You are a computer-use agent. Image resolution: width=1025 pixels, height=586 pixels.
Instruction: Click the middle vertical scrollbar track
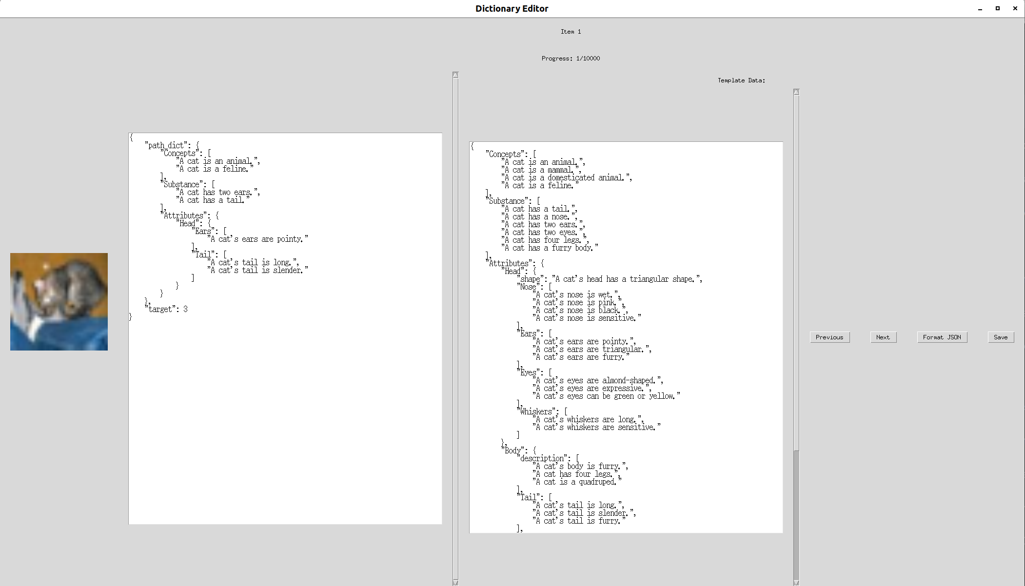455,327
